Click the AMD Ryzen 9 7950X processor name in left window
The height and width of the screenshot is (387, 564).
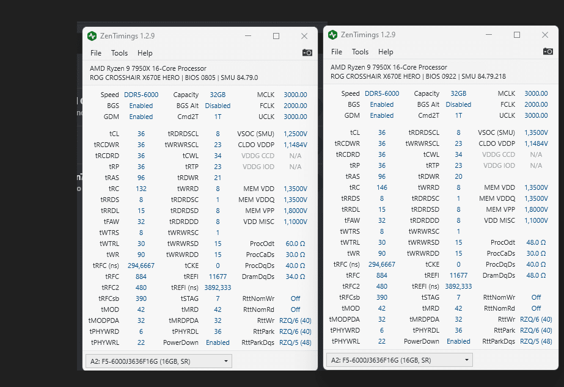tap(148, 68)
